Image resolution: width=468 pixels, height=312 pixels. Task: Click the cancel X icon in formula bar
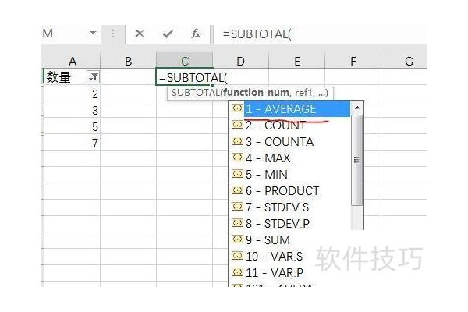(140, 34)
